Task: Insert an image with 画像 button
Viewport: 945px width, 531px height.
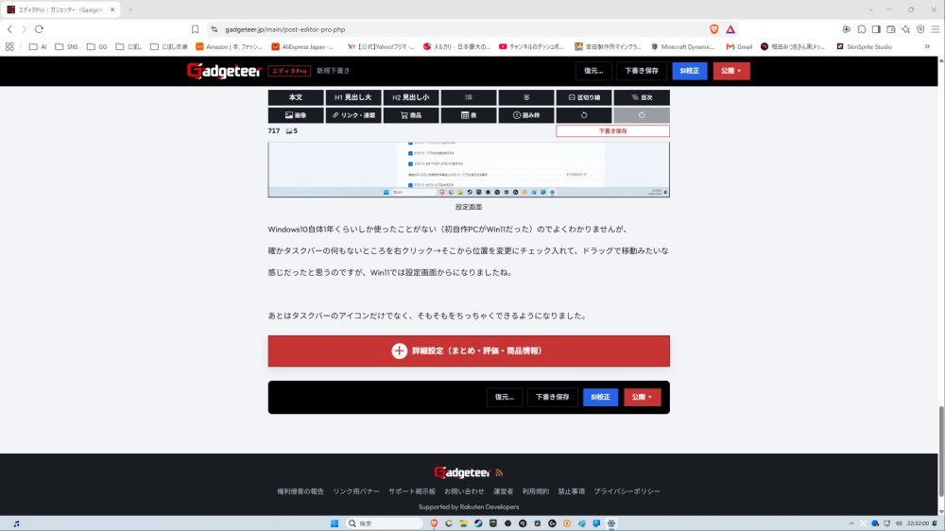Action: (x=295, y=115)
